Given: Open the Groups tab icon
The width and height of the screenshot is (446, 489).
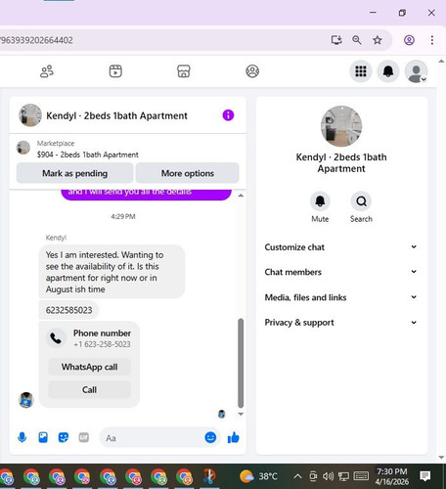Looking at the screenshot, I should point(252,71).
